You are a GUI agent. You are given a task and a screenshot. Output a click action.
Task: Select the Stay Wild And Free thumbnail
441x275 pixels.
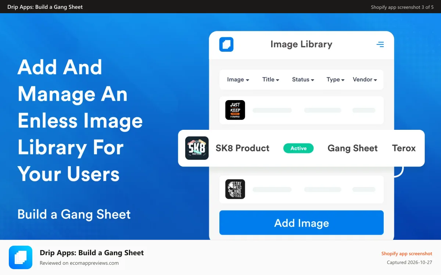235,189
